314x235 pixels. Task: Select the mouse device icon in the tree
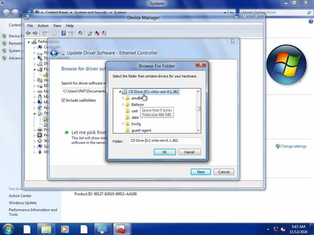(40, 97)
